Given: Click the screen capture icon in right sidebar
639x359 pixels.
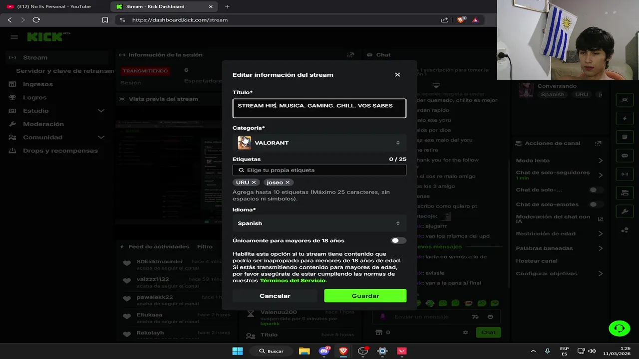Looking at the screenshot, I should (x=625, y=100).
